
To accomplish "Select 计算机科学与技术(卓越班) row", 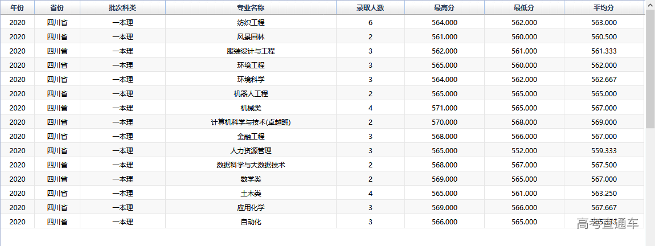I will [251, 122].
